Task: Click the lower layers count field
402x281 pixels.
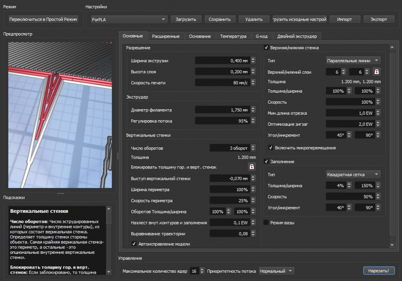Action: (357, 72)
